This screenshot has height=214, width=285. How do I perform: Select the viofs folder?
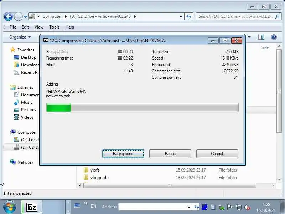[95, 170]
